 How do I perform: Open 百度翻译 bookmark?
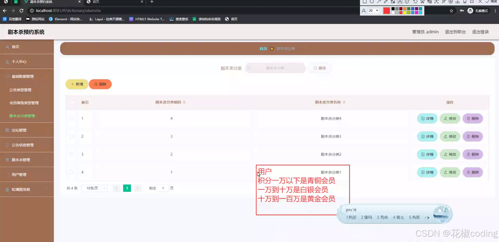12,19
